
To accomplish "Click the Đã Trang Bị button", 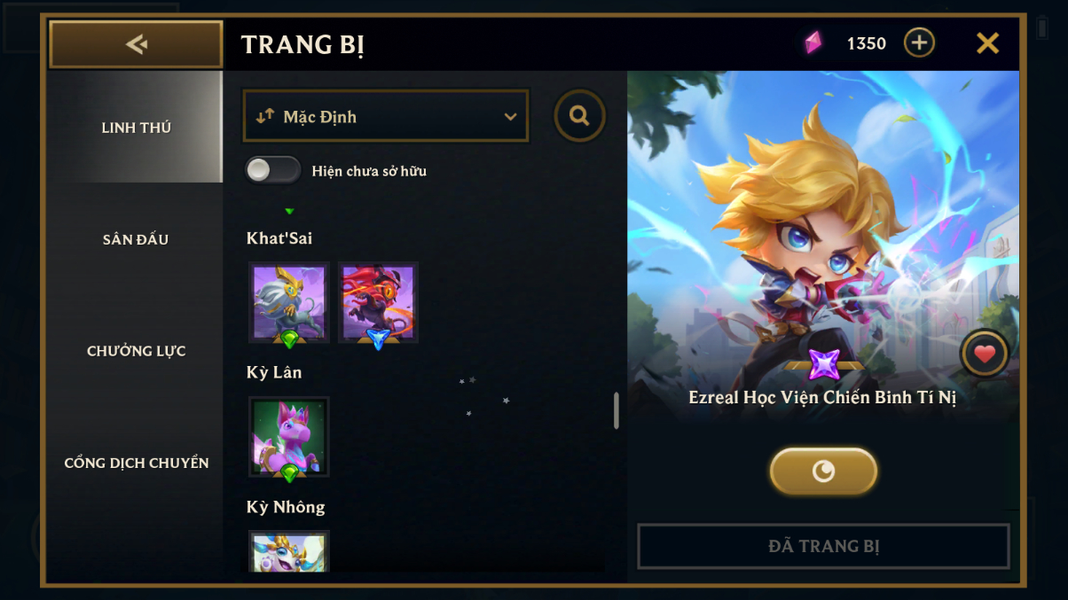I will tap(823, 546).
